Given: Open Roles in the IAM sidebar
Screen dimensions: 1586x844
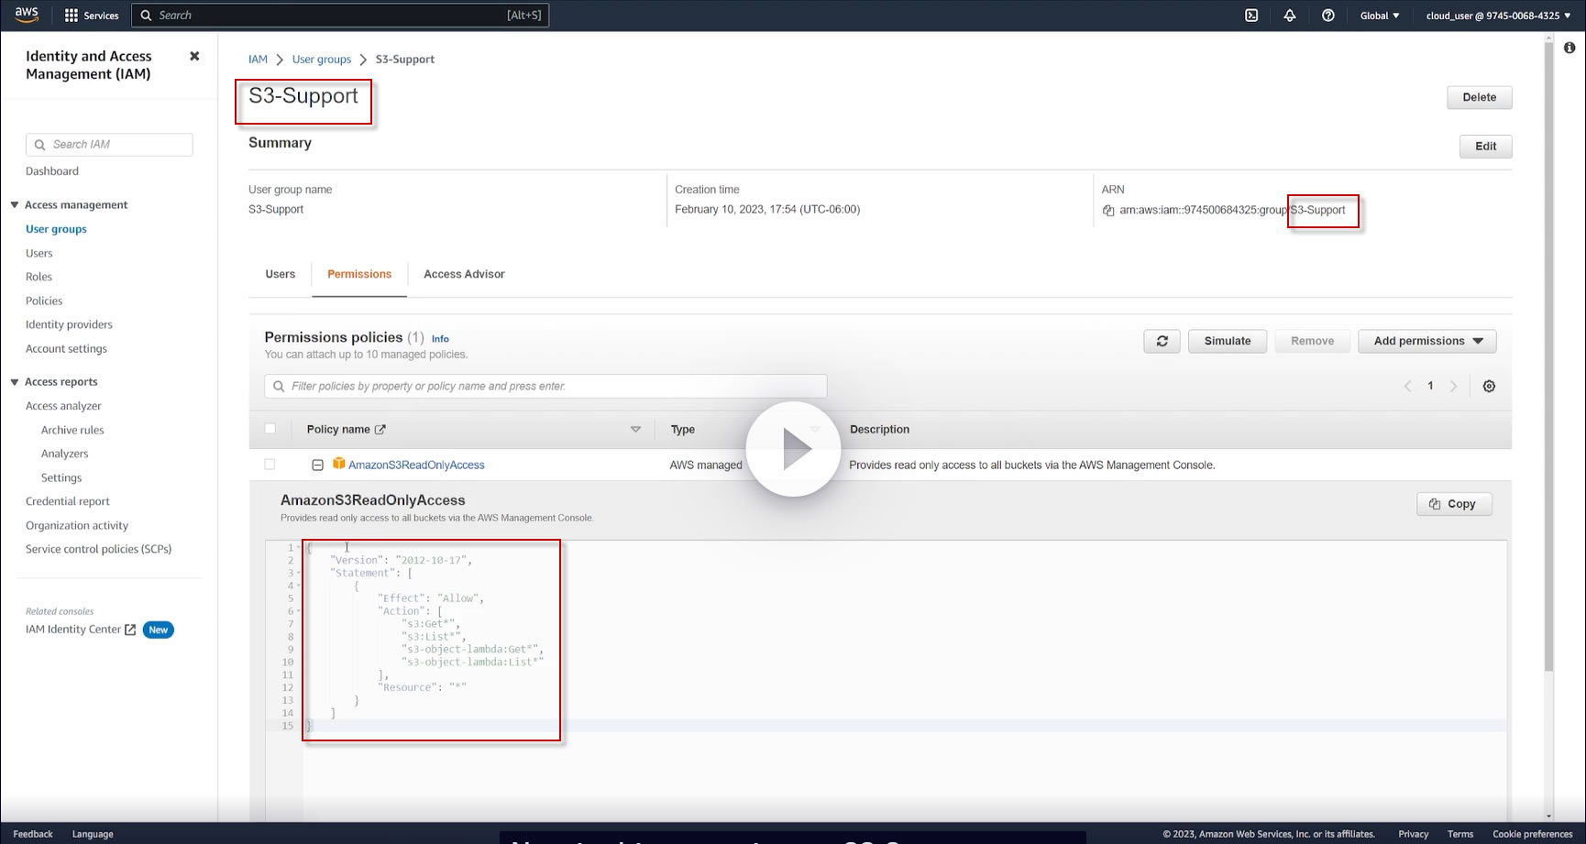Looking at the screenshot, I should click(39, 277).
